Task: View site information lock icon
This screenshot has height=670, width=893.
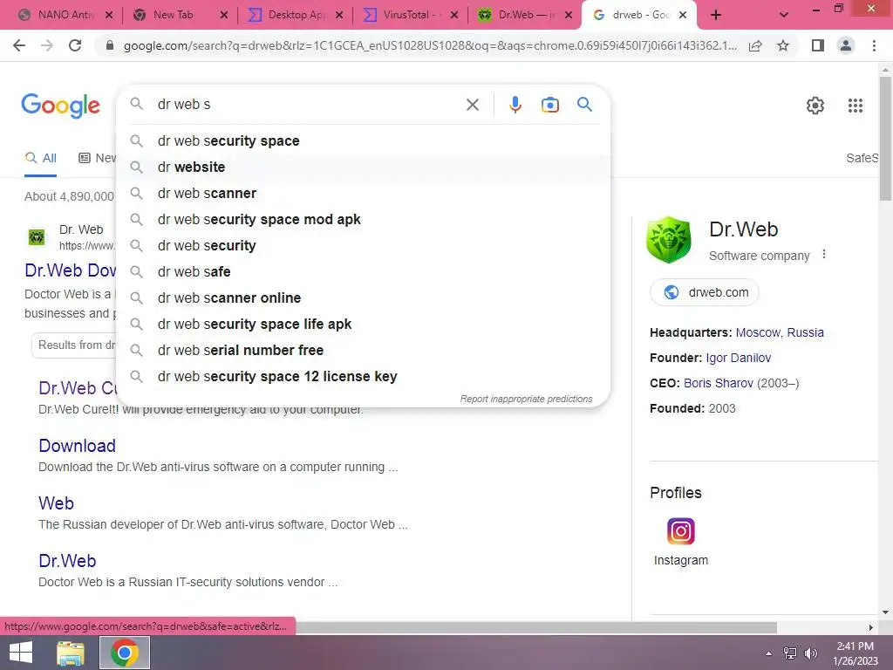Action: [110, 45]
